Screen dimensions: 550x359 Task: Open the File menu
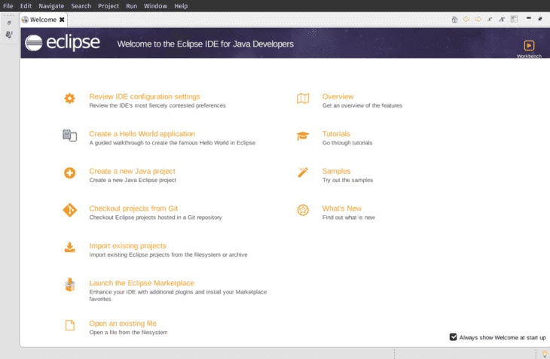[x=8, y=6]
